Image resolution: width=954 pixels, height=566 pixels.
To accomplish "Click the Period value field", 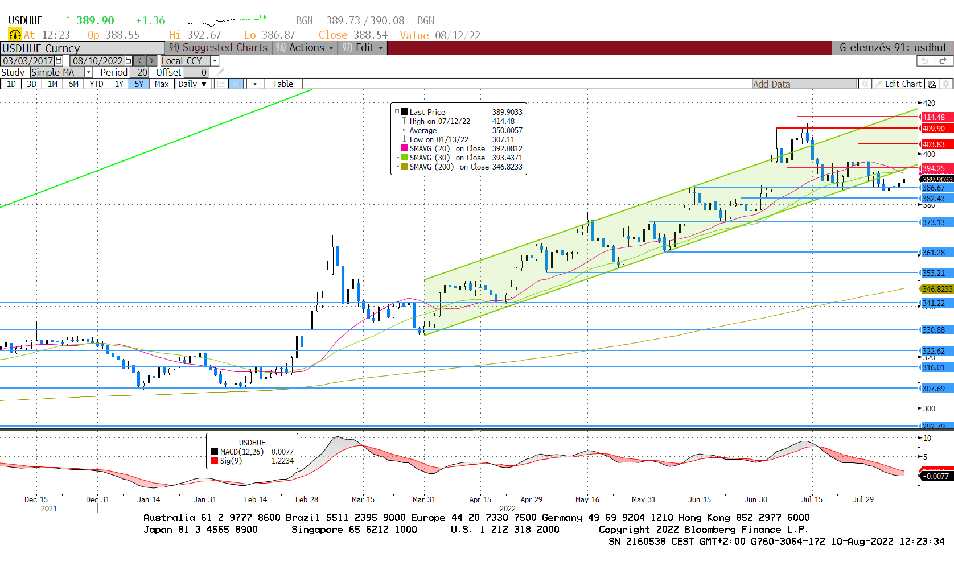I will (x=139, y=72).
